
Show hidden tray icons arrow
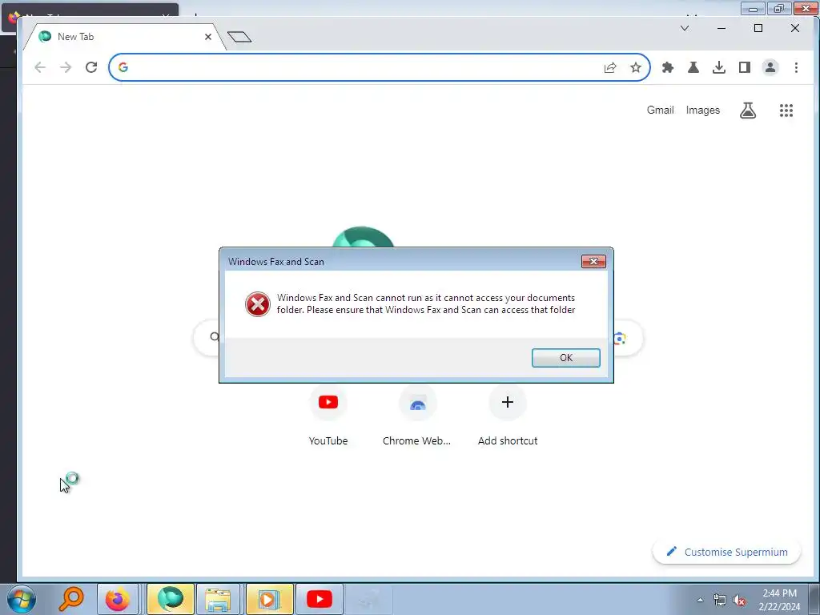700,600
